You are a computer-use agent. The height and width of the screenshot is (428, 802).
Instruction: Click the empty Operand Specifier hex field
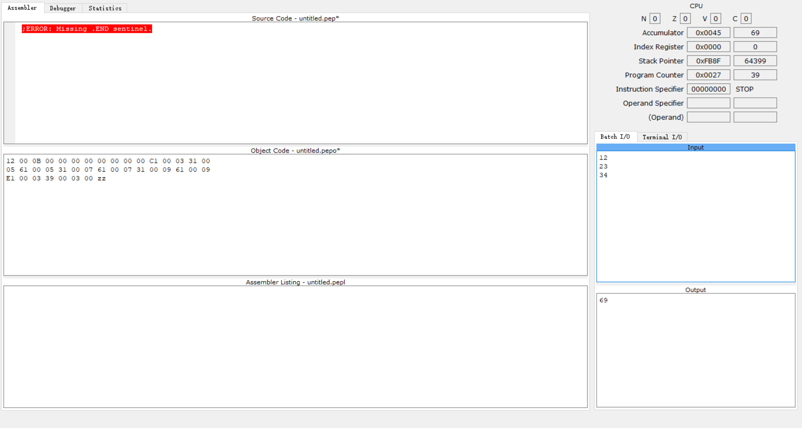(708, 103)
